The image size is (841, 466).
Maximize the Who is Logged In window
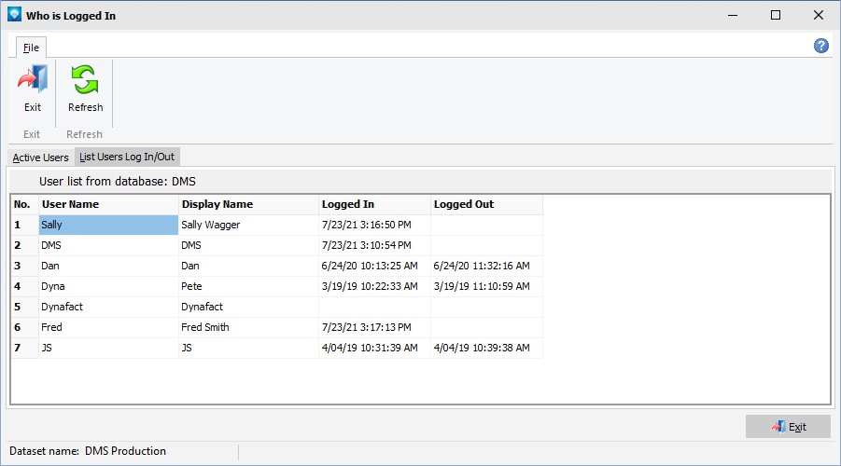tap(775, 15)
